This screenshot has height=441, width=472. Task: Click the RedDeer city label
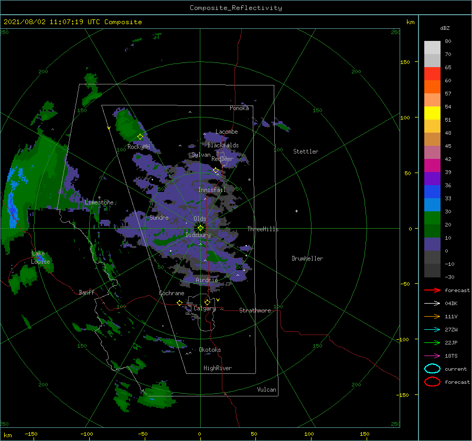click(x=222, y=159)
